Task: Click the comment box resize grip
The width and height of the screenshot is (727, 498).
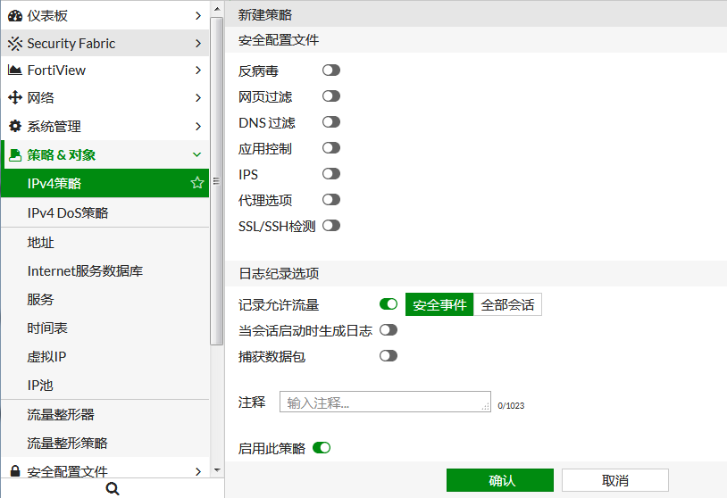Action: pyautogui.click(x=486, y=407)
